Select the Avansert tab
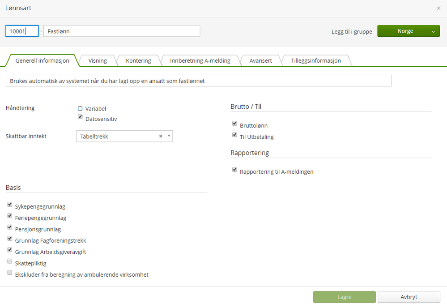 (x=260, y=60)
